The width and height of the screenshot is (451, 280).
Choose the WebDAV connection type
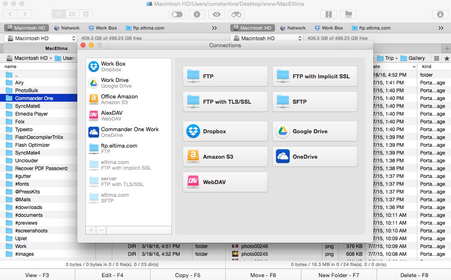pyautogui.click(x=225, y=182)
